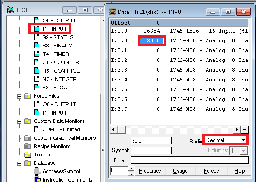The image size is (256, 182).
Task: Open the CDM 0 - Untitled icon
Action: pos(37,129)
